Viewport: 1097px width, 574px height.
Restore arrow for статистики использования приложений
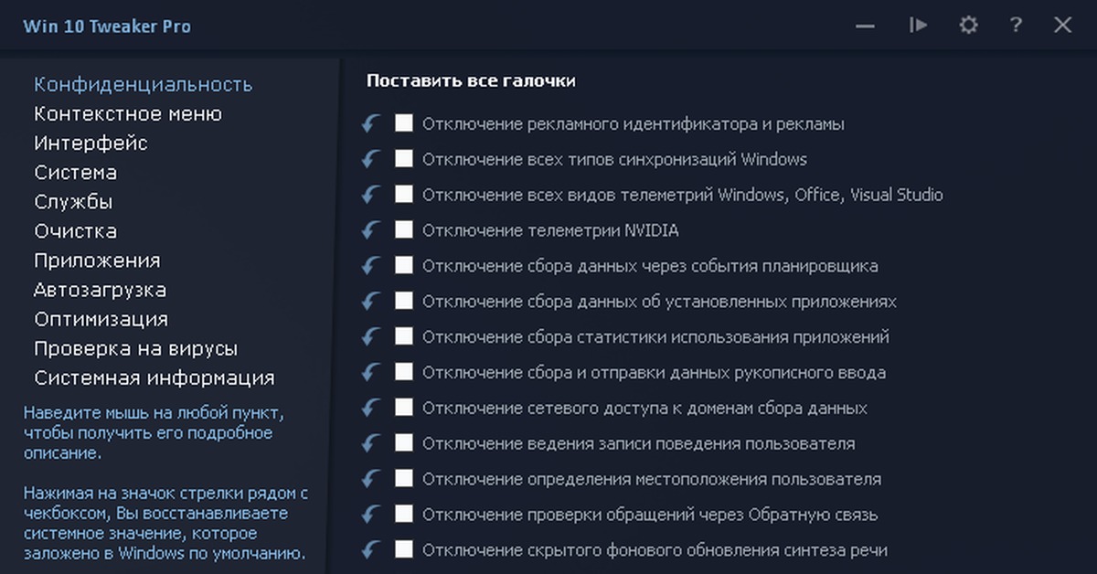(x=370, y=337)
